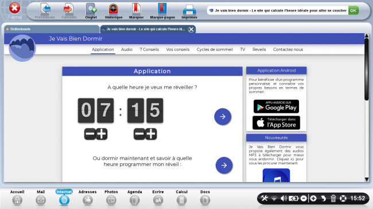Viewport: 373px width, 209px height.
Task: Open the Vos conseils menu item
Action: (178, 49)
